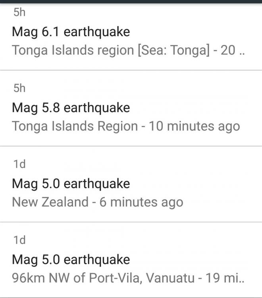
Task: Open the Mag 6.1 earthquake alert
Action: point(71,32)
